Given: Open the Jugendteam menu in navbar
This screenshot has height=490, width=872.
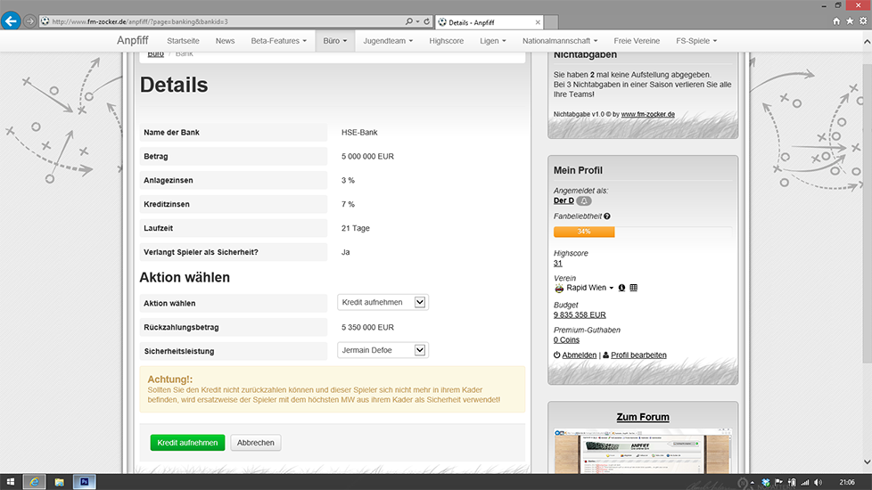Looking at the screenshot, I should 394,41.
